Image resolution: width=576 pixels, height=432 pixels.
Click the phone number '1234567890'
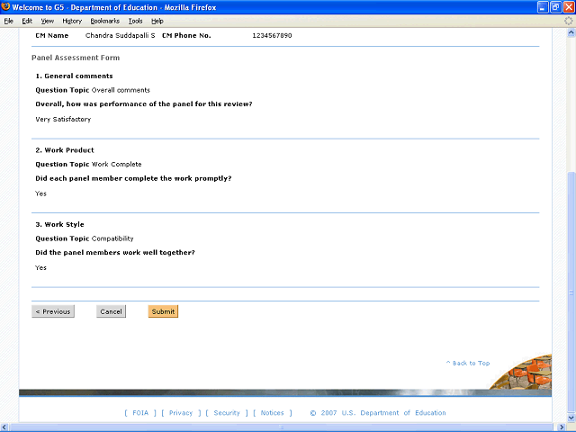click(272, 36)
